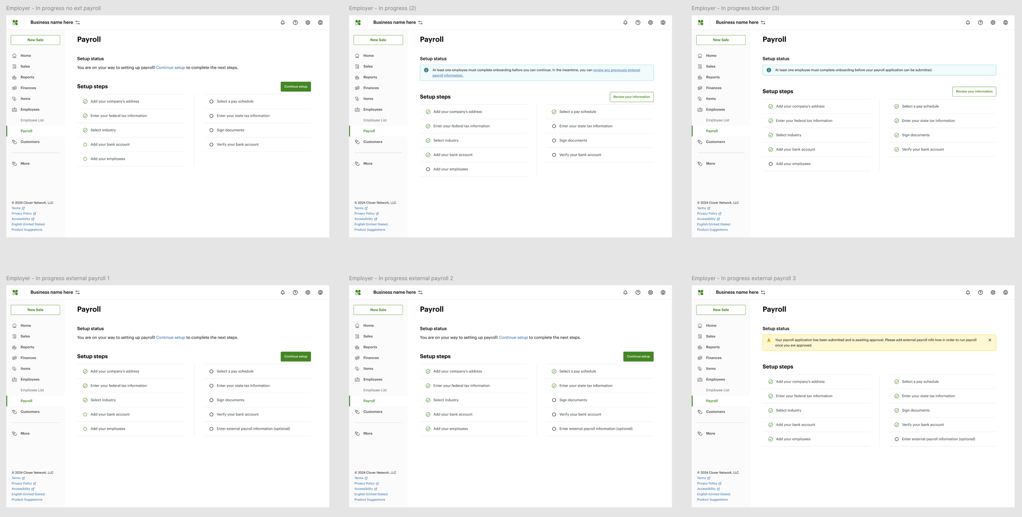The width and height of the screenshot is (1022, 517).
Task: Open the 'review any previously entered payroll information' link
Action: pyautogui.click(x=616, y=70)
